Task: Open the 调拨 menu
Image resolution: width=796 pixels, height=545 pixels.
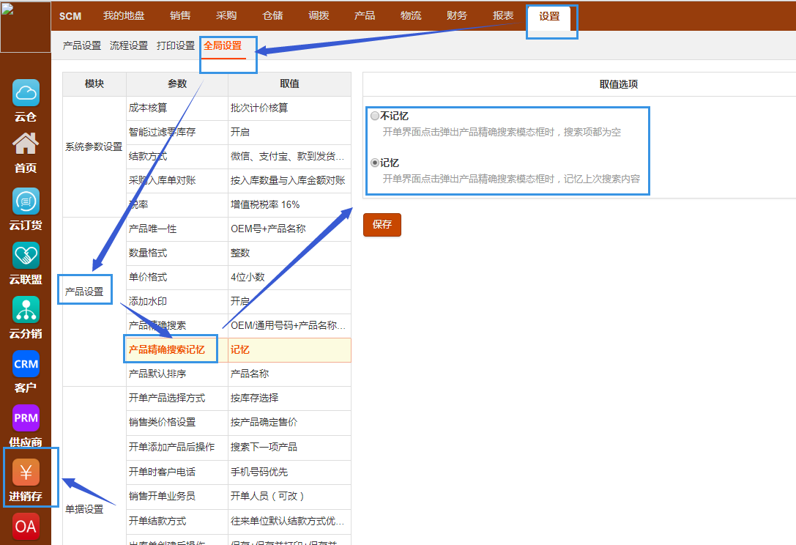Action: pyautogui.click(x=319, y=15)
